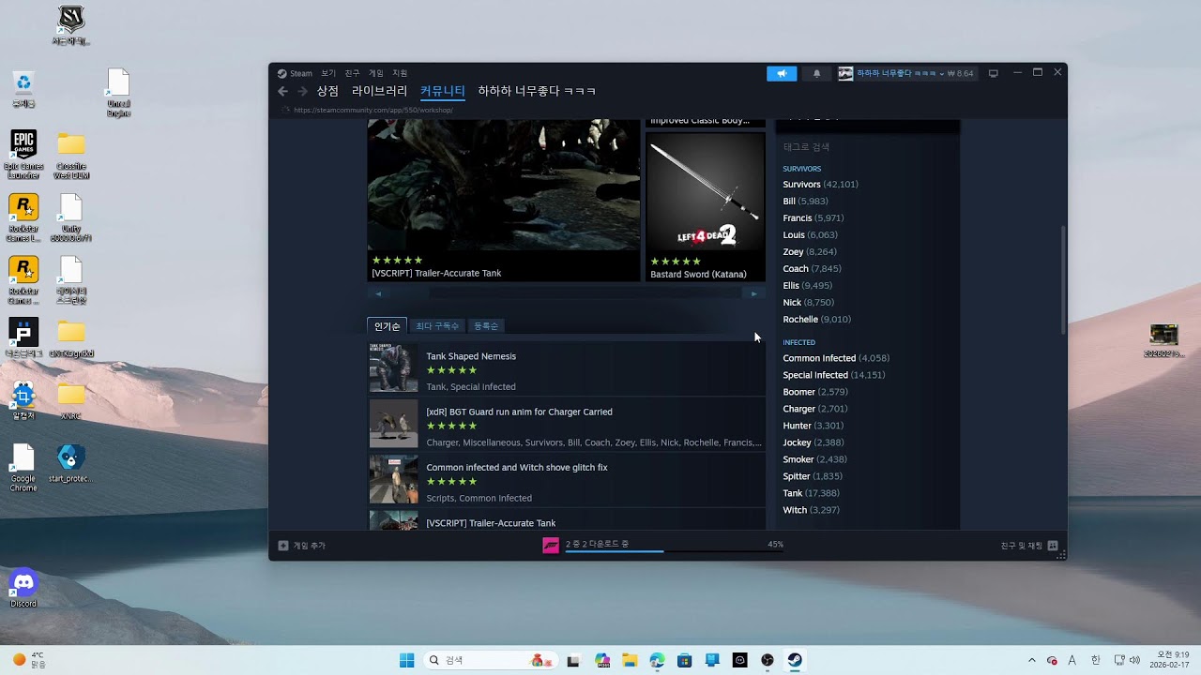Open OBS Studio from the taskbar
The height and width of the screenshot is (675, 1201).
click(x=768, y=660)
